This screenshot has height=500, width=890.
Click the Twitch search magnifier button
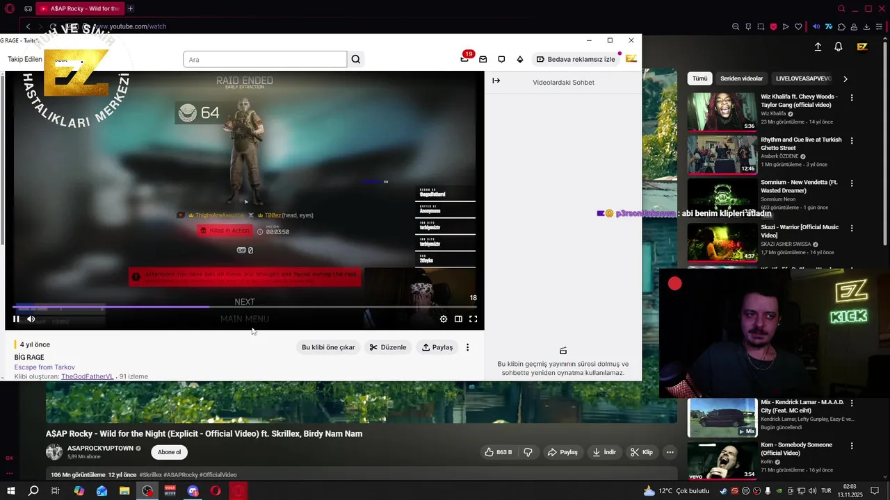click(356, 59)
